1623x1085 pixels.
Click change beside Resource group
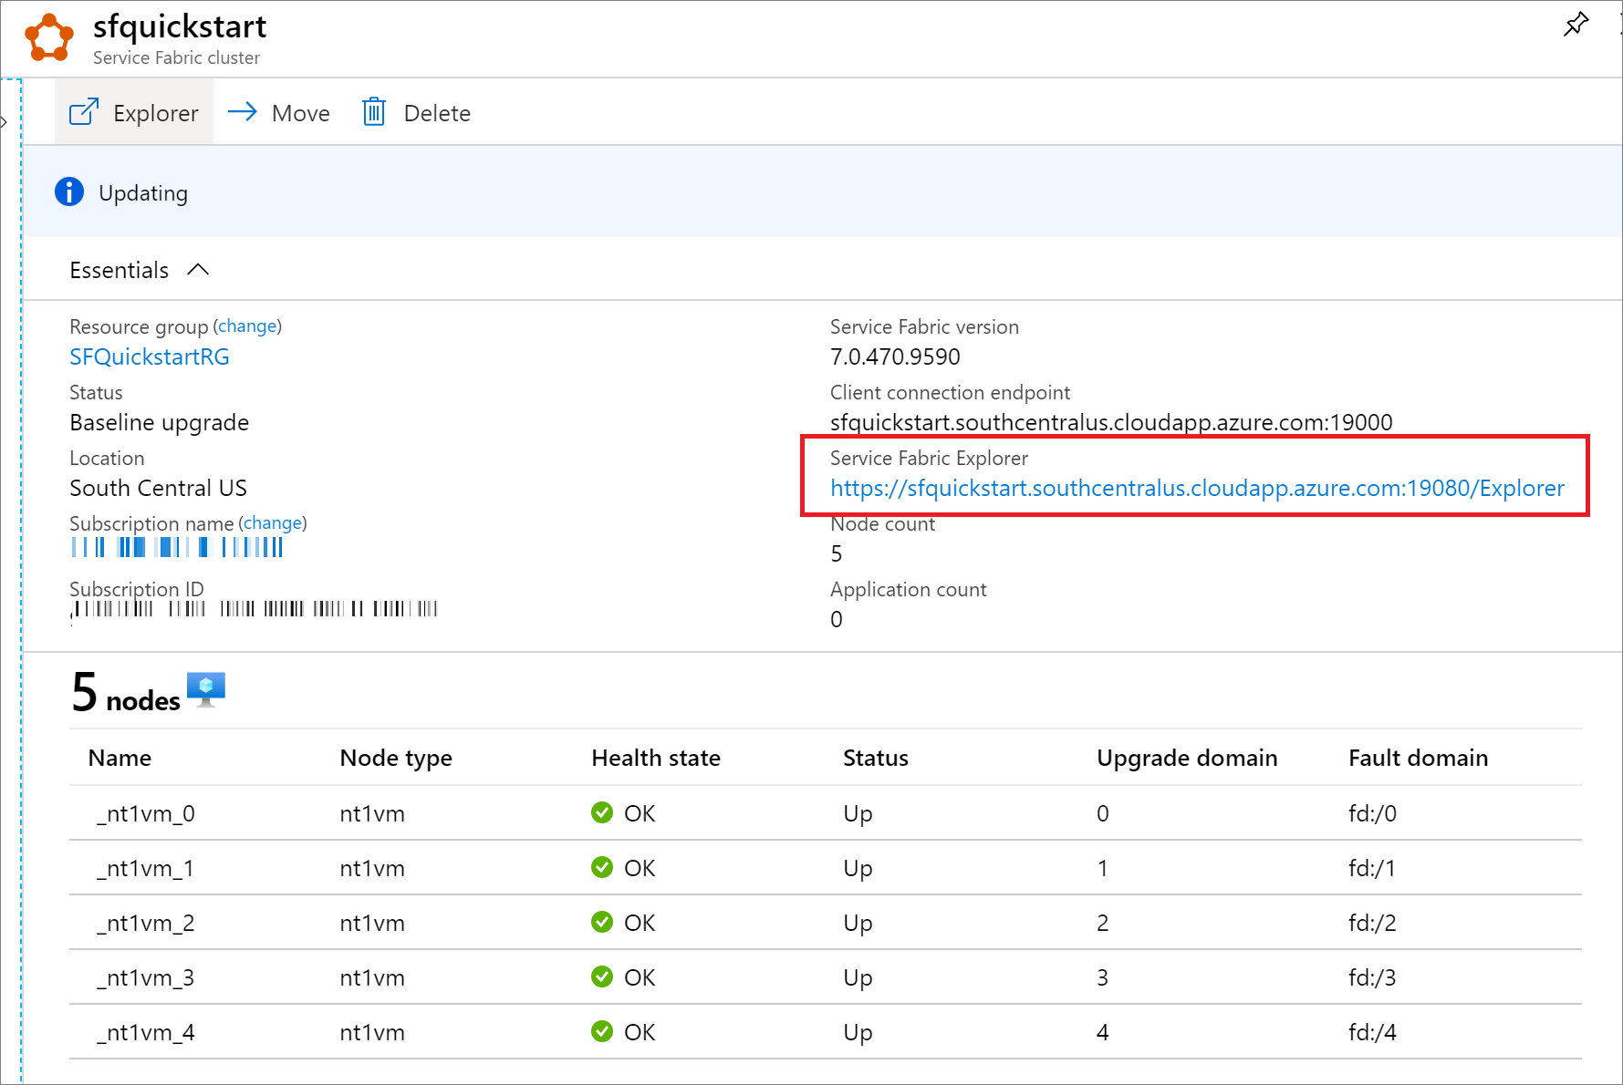[247, 325]
